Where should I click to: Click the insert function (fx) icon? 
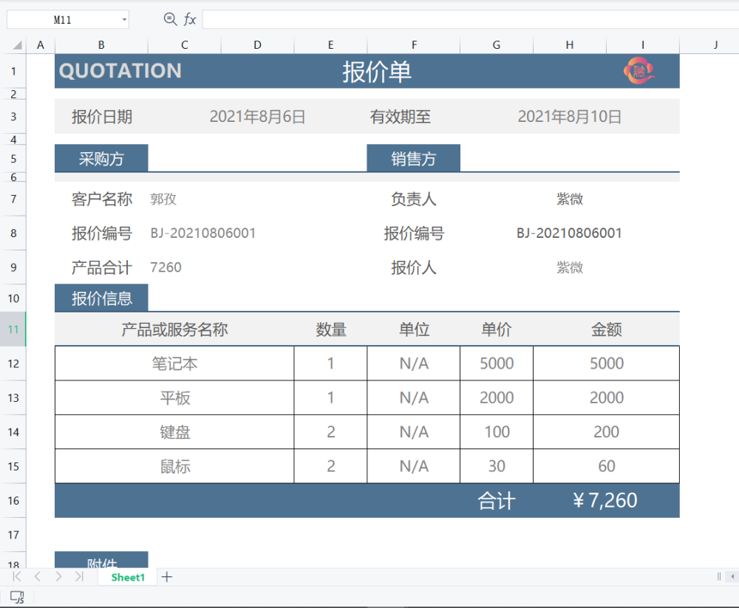click(x=191, y=19)
